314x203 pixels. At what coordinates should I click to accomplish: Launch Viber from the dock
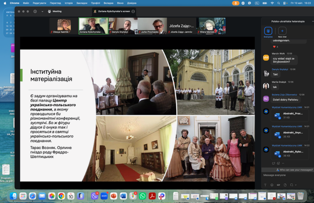click(95, 196)
